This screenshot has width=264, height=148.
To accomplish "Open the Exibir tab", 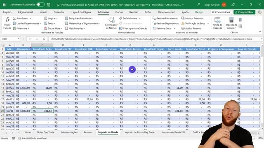I will click(148, 12).
